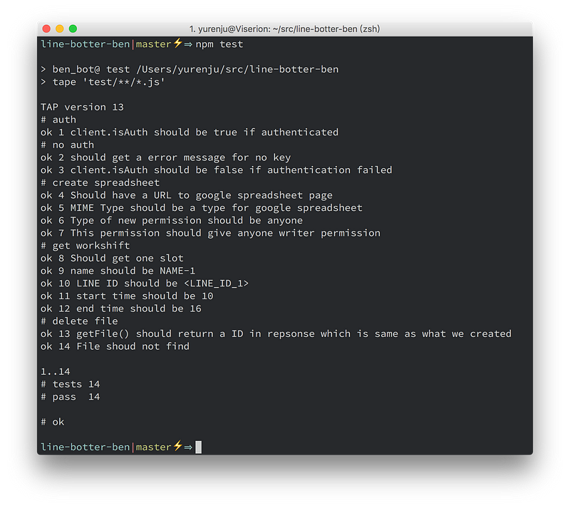Image resolution: width=570 pixels, height=508 pixels.
Task: Click the '# delete file' comment line
Action: 79,321
